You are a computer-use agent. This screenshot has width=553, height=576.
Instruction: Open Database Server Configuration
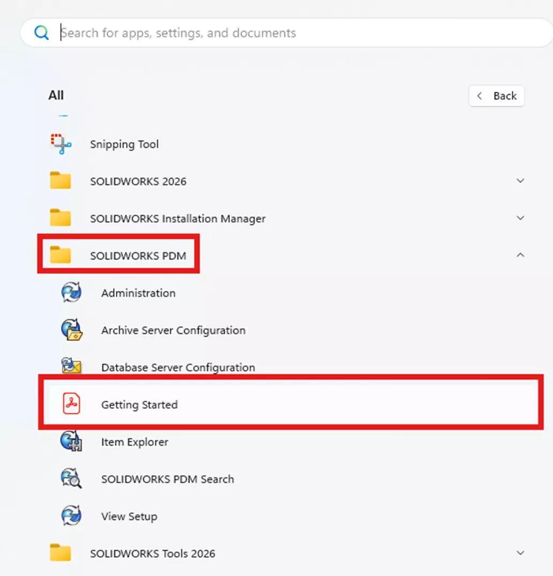click(178, 367)
